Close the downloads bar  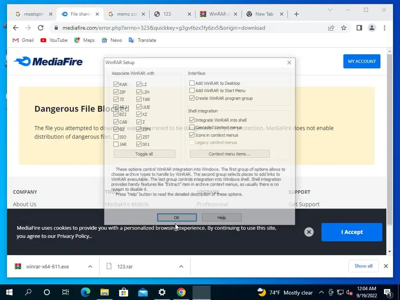386,266
